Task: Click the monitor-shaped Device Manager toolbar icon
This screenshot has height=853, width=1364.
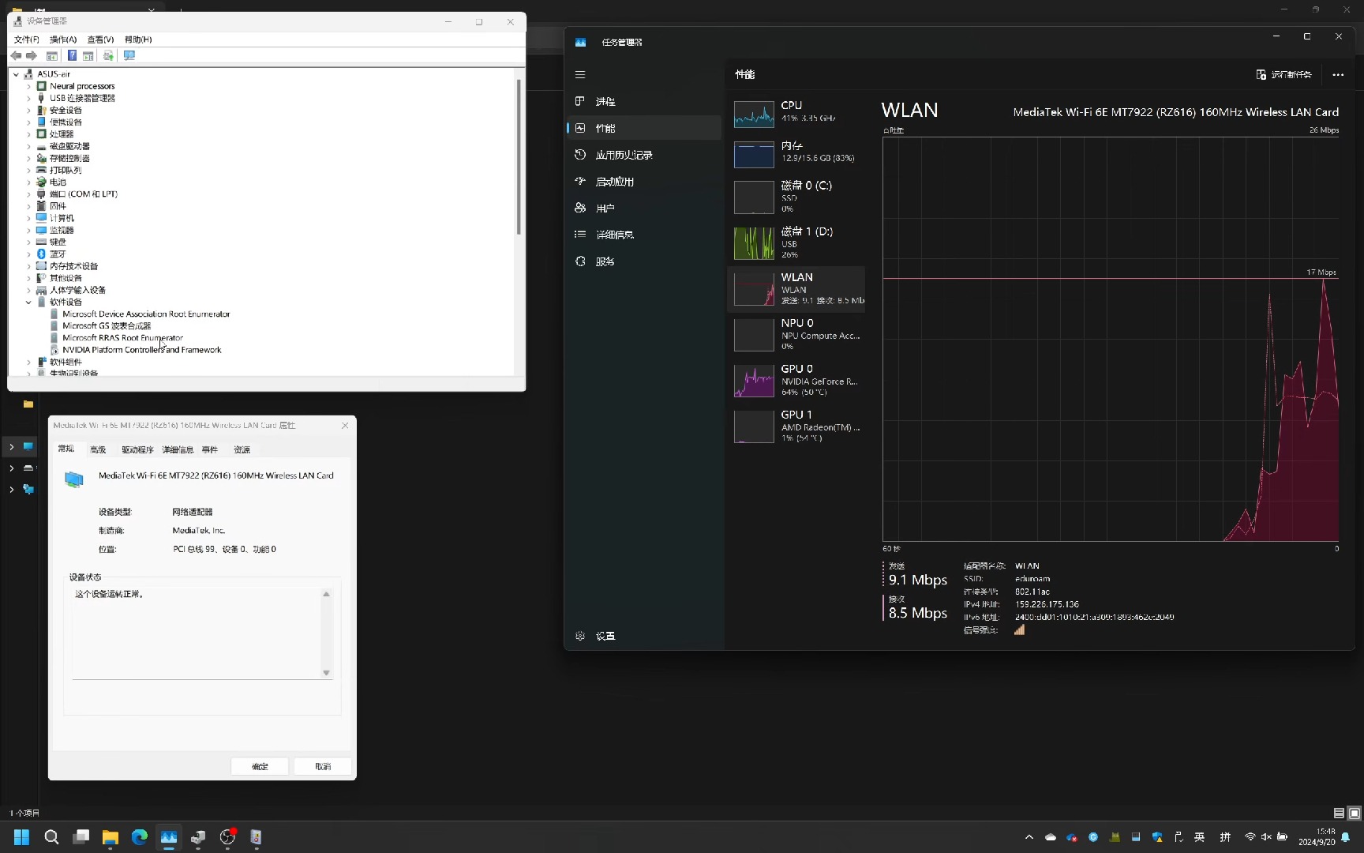Action: pos(129,55)
